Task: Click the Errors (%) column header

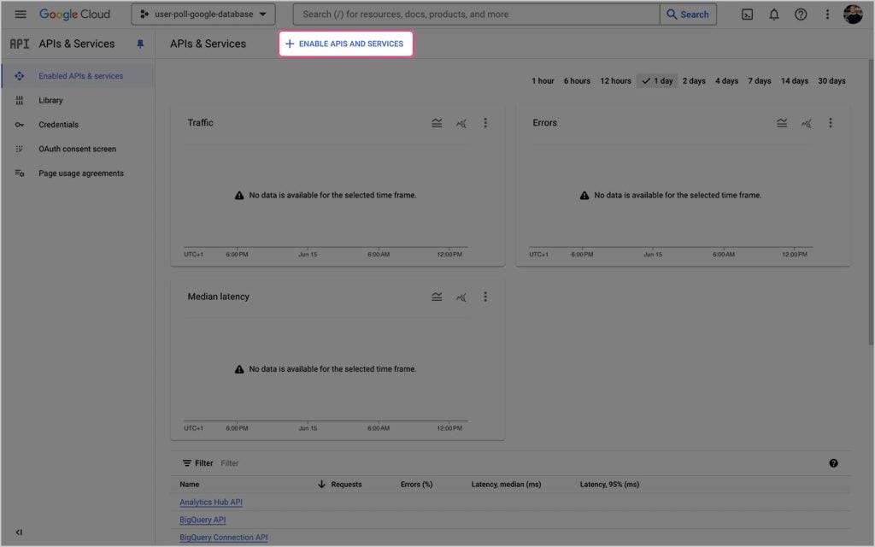Action: tap(416, 485)
